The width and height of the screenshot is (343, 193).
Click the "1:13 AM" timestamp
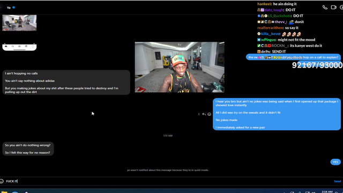coord(168,136)
